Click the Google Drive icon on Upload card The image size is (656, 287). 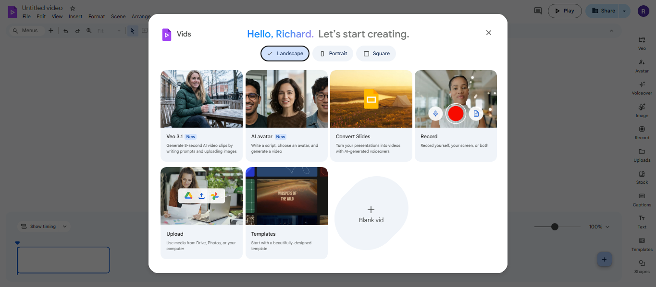[x=188, y=196]
